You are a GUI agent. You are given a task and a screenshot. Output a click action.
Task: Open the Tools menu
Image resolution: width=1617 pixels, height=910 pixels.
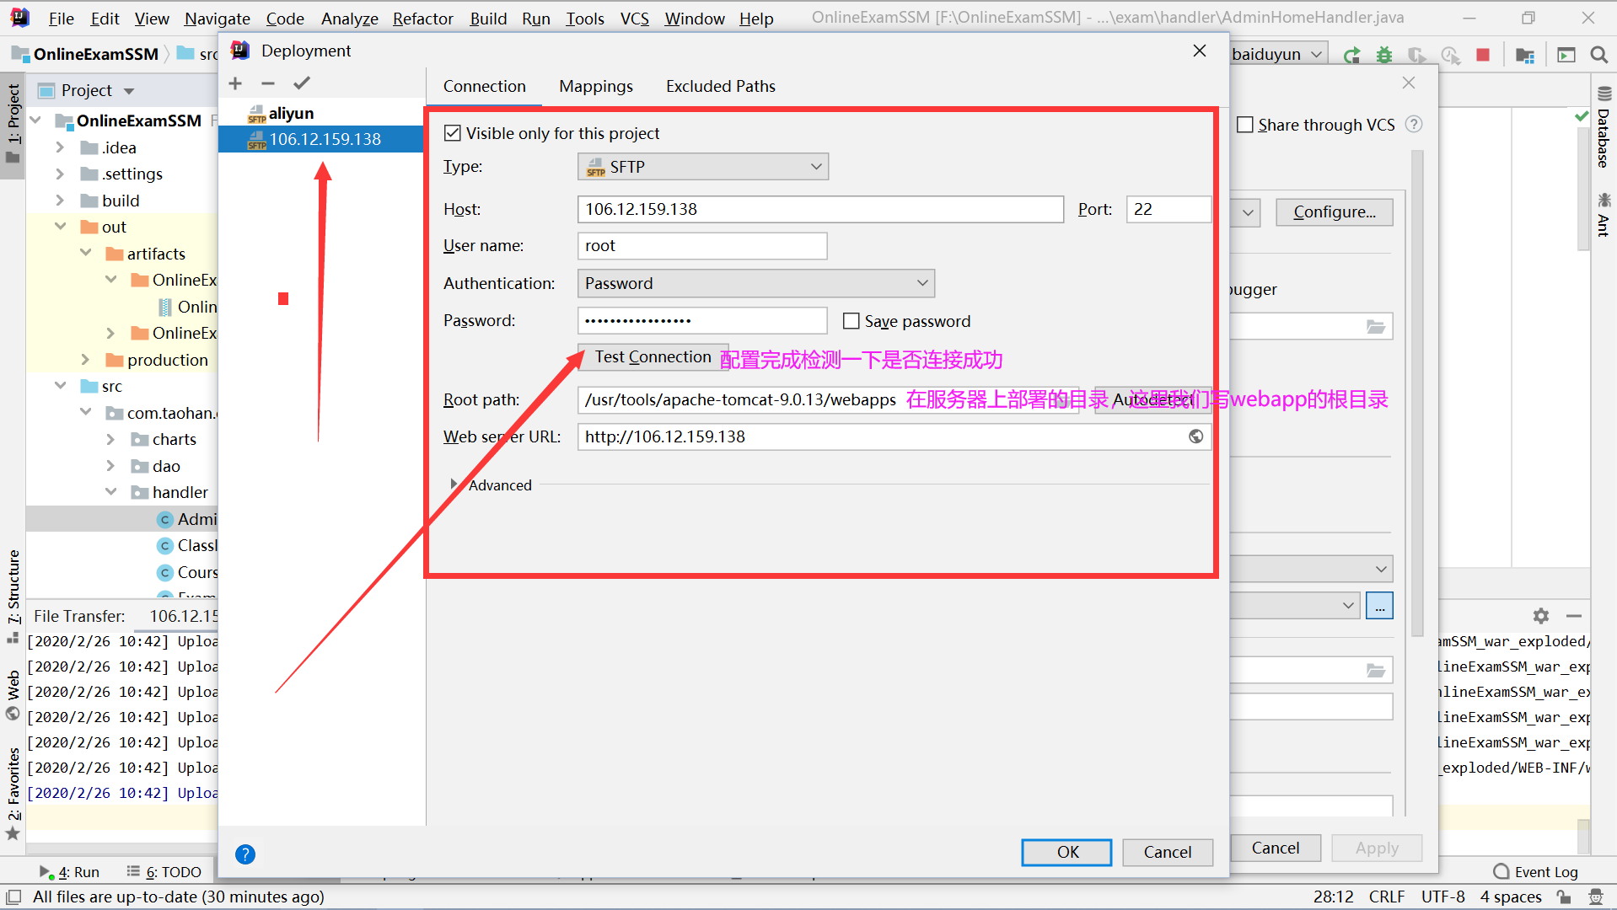coord(585,19)
